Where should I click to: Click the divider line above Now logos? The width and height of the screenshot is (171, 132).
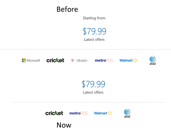[89, 102]
